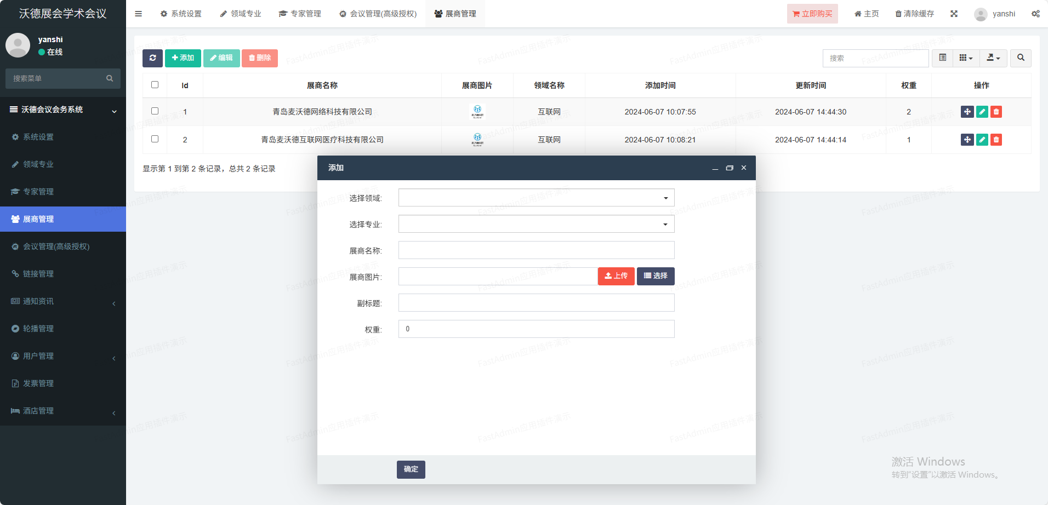Click the refresh table icon button
1048x505 pixels.
click(x=152, y=58)
